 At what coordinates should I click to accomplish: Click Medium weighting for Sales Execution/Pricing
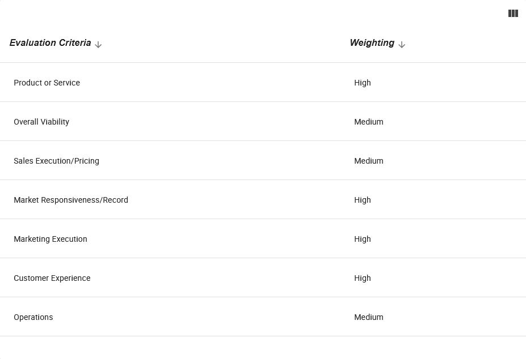[369, 161]
